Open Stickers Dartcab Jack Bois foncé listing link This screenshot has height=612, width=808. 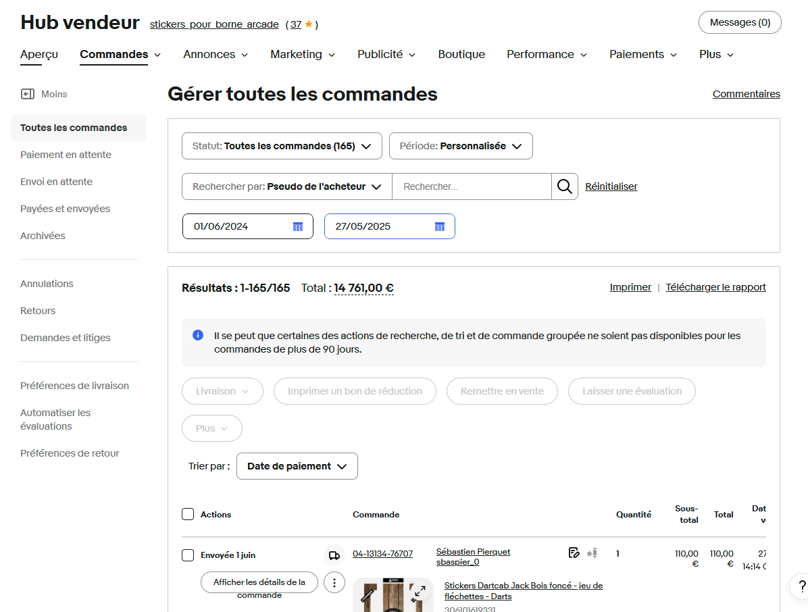click(x=524, y=591)
